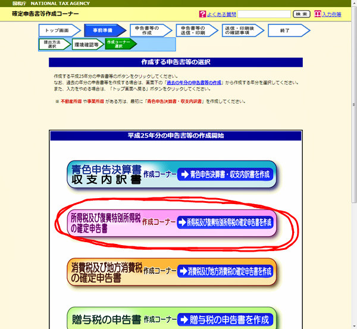The image size is (357, 329).
Task: Click the red 青色申告決算書・収支内訳書 note text
Action: (174, 102)
